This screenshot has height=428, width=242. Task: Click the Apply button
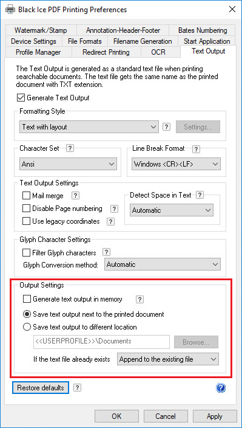pyautogui.click(x=215, y=416)
